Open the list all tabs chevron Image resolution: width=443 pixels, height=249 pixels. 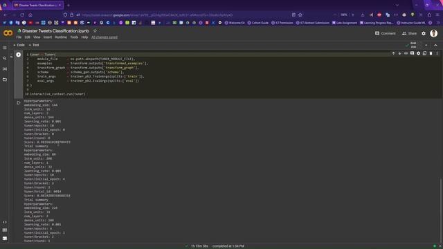coord(397,5)
